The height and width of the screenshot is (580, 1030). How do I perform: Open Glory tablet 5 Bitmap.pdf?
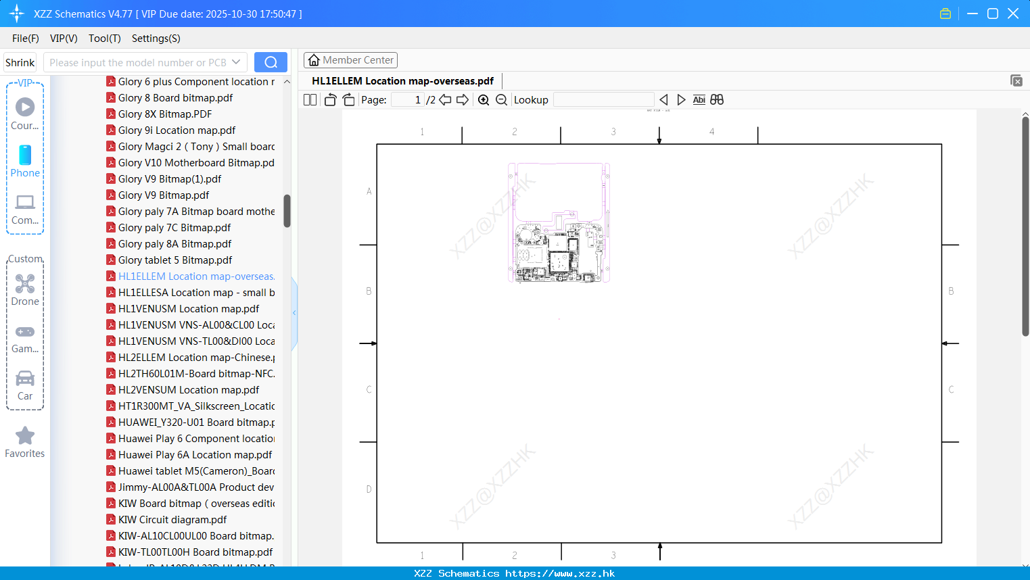169,260
